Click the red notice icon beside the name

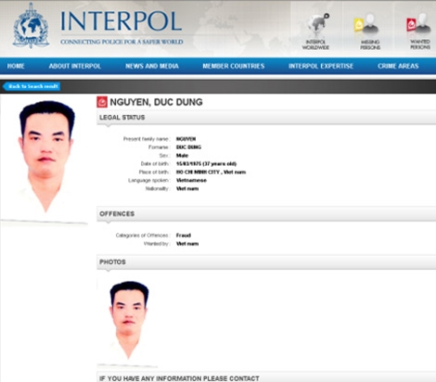click(x=102, y=102)
